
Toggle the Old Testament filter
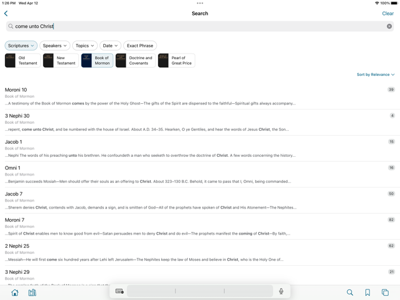(x=22, y=60)
